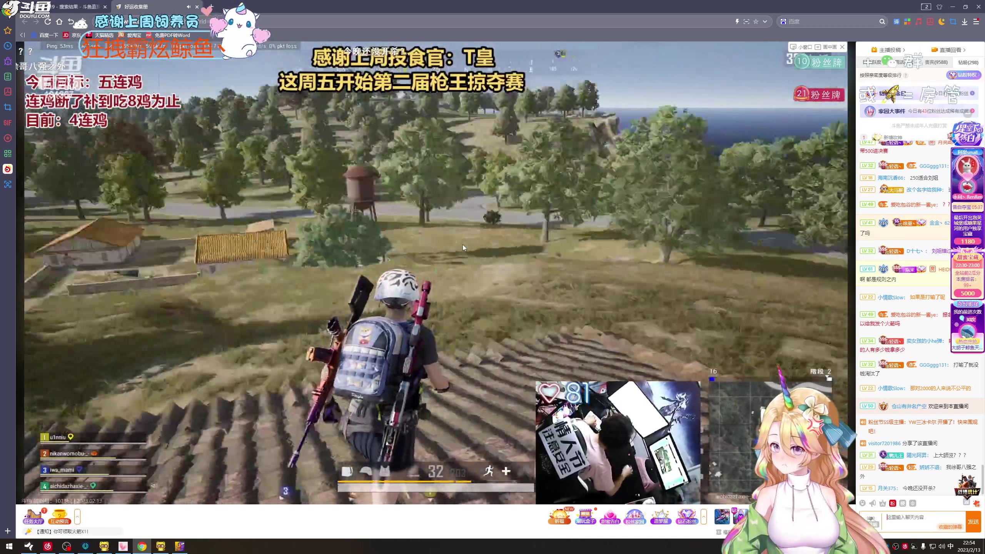Open the 免费PDF转Word bookmark
Image resolution: width=985 pixels, height=554 pixels.
tap(168, 35)
